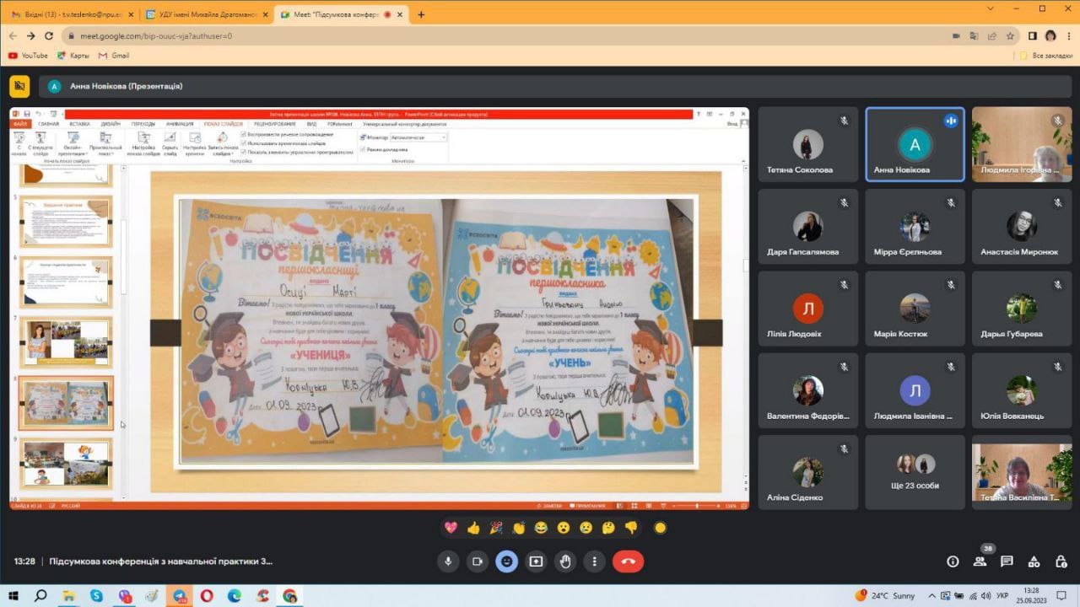This screenshot has width=1080, height=607.
Task: Click the Chrome profile avatar
Action: 1050,36
